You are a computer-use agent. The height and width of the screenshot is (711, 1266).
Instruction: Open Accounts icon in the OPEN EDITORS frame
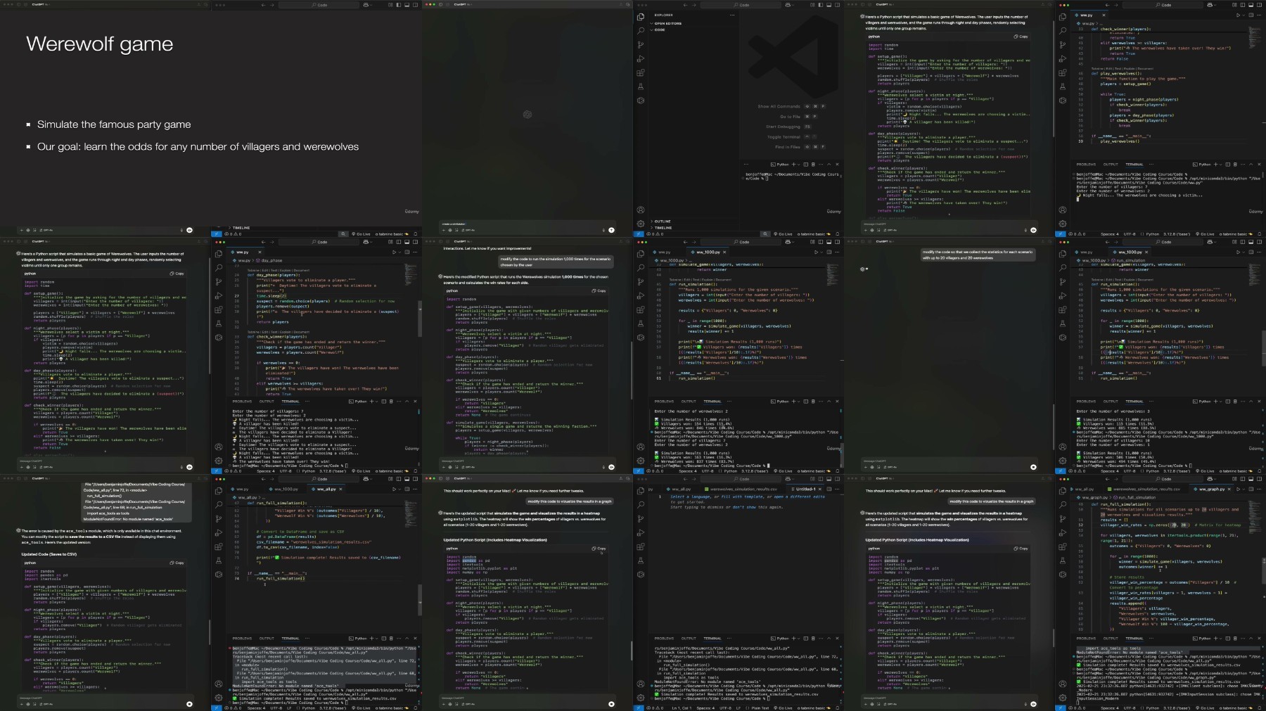(641, 210)
